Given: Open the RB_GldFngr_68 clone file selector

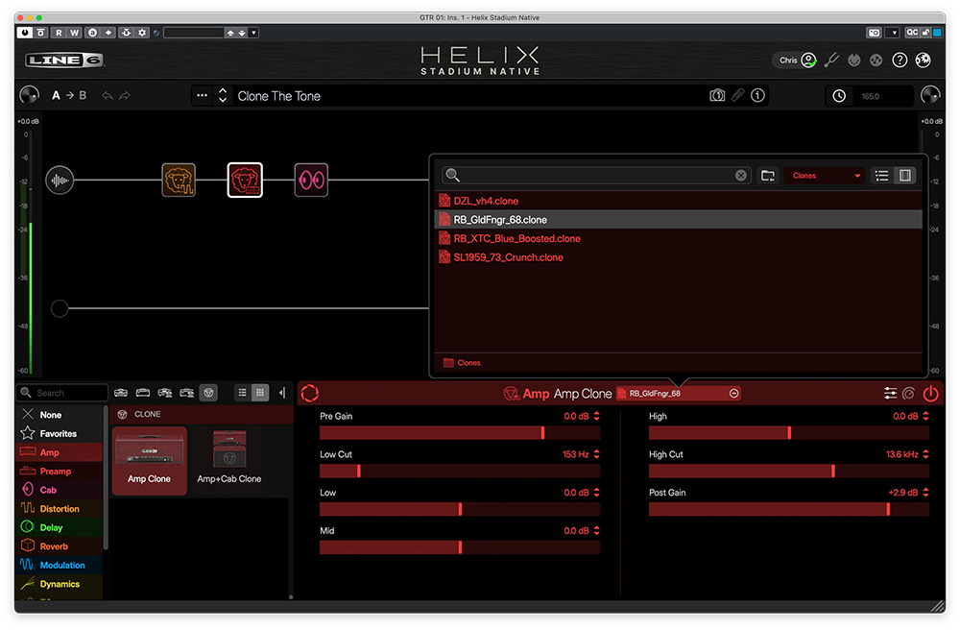Looking at the screenshot, I should 679,394.
